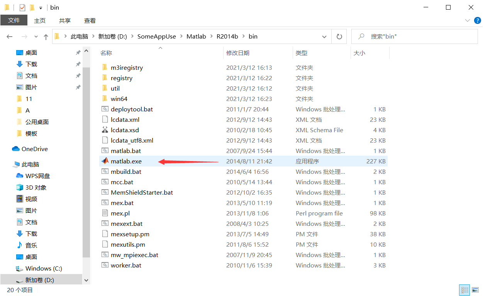
Task: Switch to large icons view layout
Action: click(x=475, y=290)
